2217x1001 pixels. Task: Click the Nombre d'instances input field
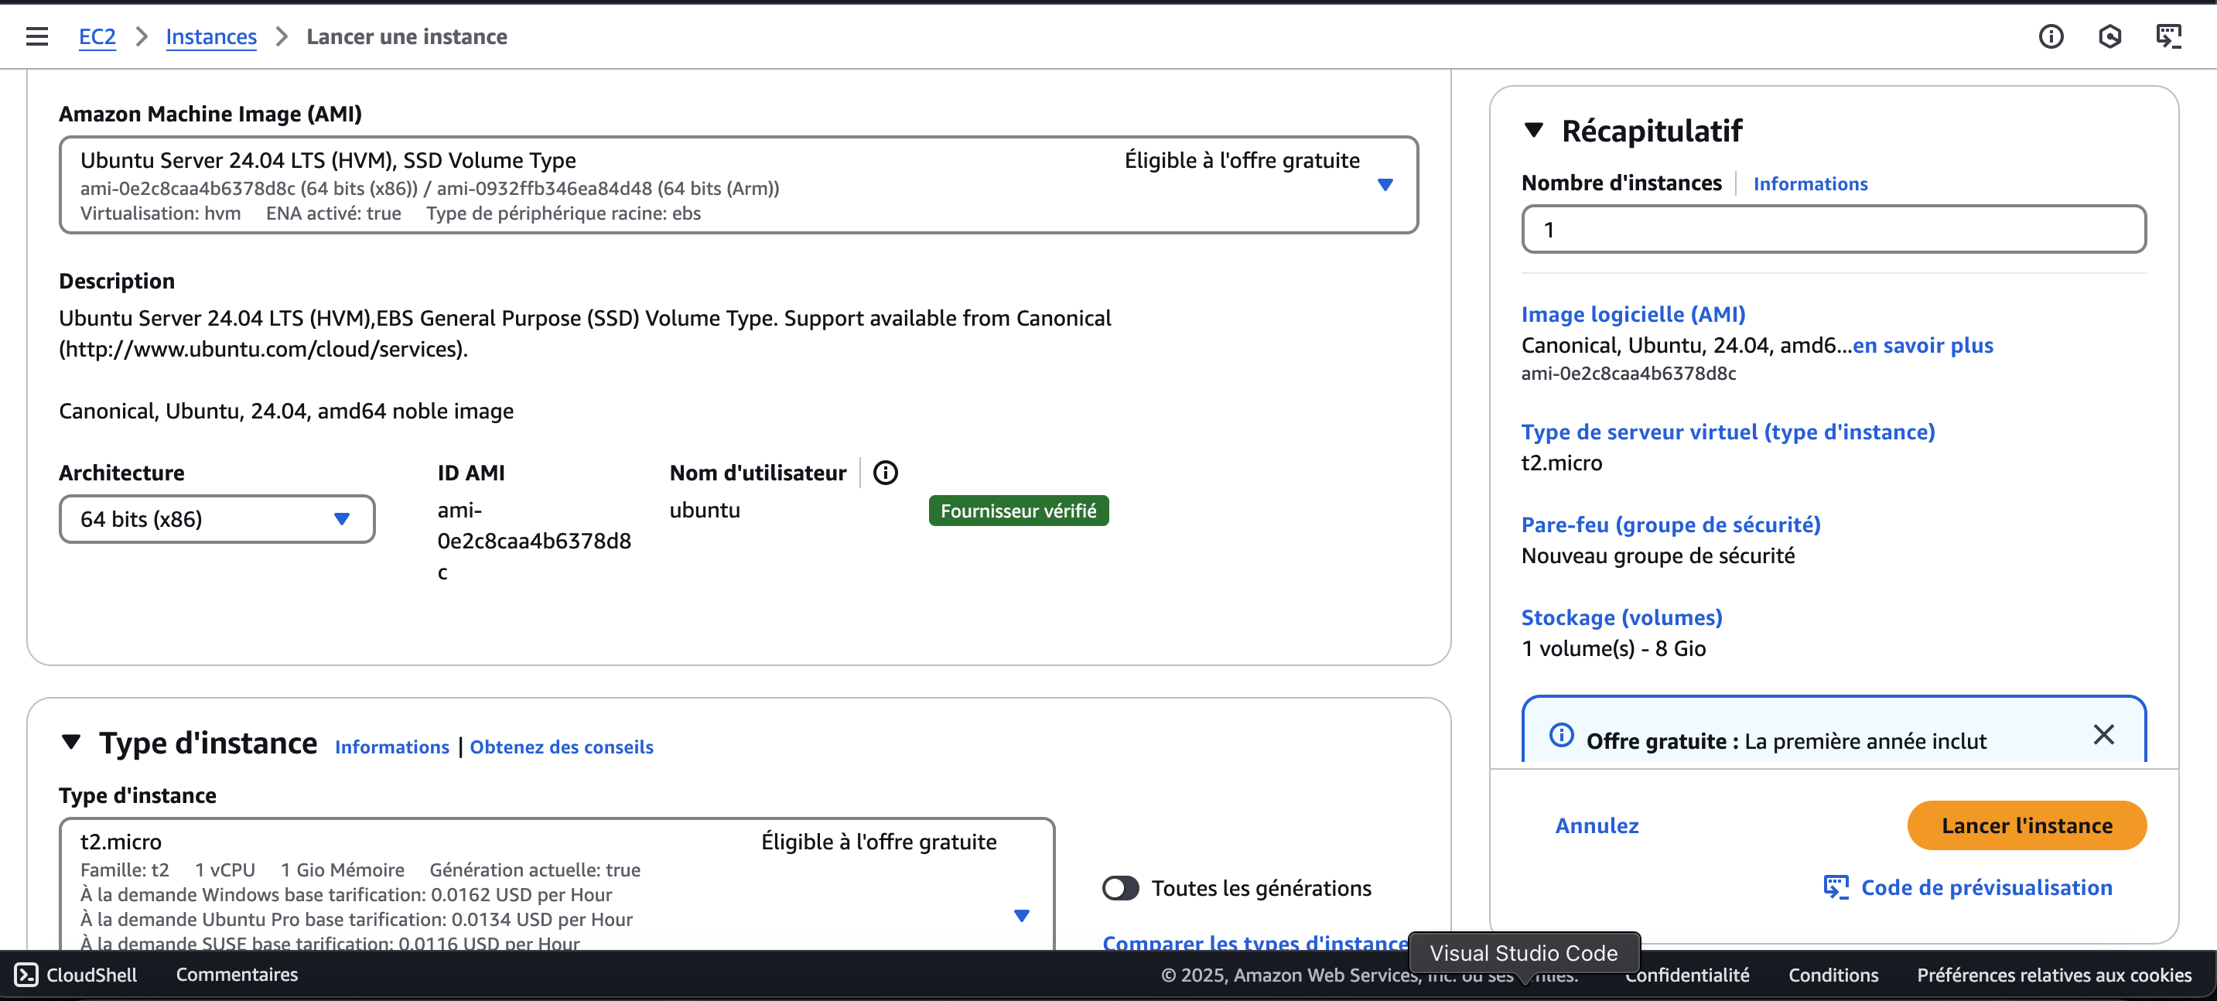(x=1833, y=230)
